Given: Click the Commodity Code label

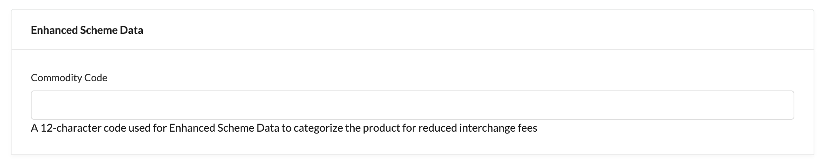Looking at the screenshot, I should click(69, 78).
